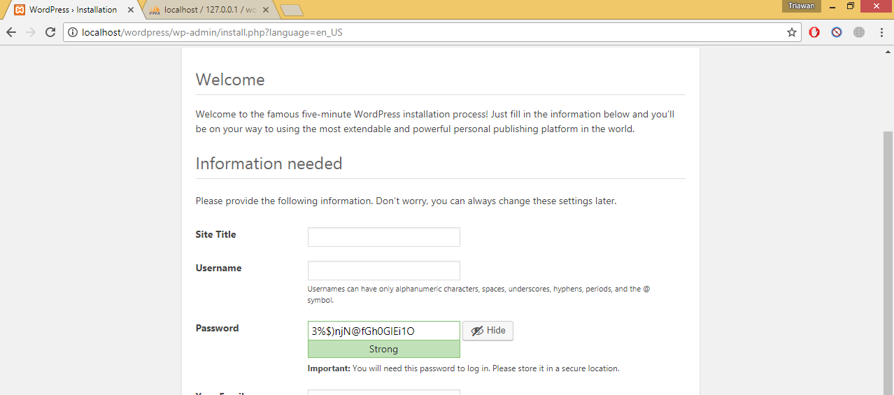
Task: Click the Site Title input field
Action: point(383,237)
